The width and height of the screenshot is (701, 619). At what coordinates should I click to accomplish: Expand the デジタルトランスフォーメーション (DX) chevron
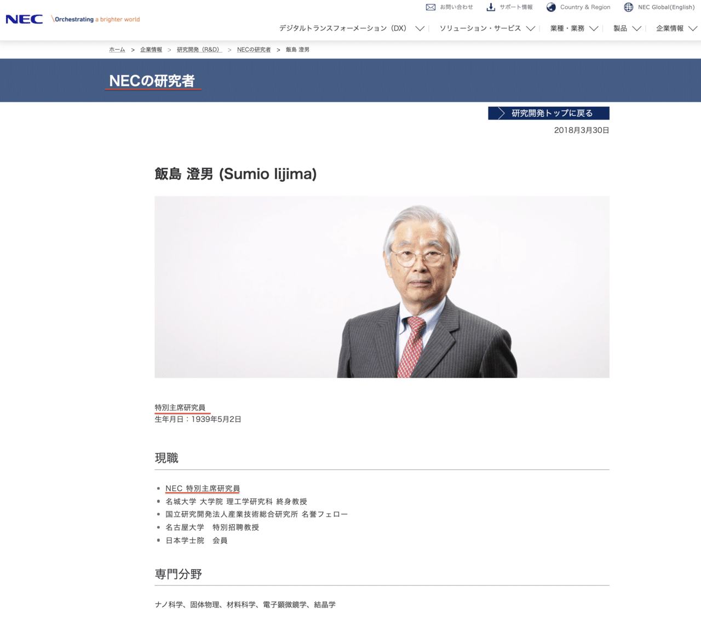coord(420,28)
